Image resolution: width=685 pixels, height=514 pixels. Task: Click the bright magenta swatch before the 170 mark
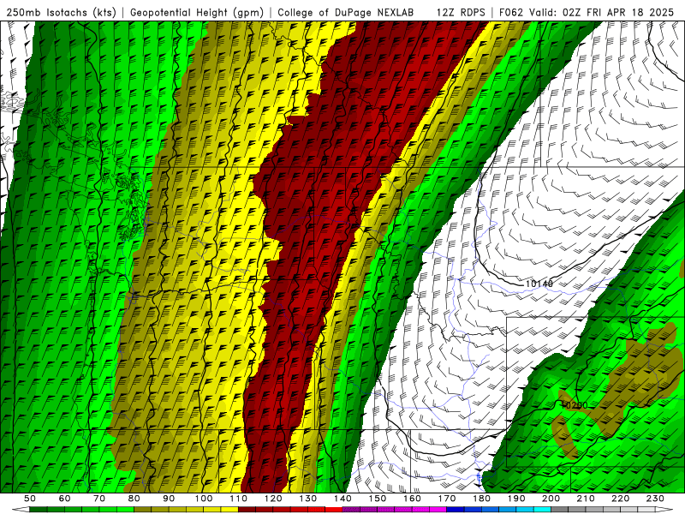[438, 510]
